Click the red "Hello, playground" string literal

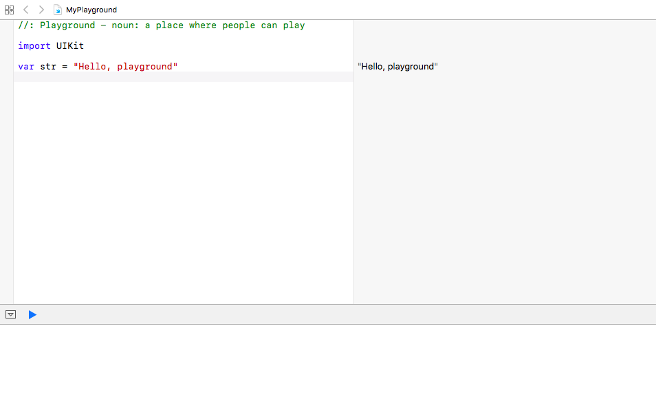[x=126, y=67]
